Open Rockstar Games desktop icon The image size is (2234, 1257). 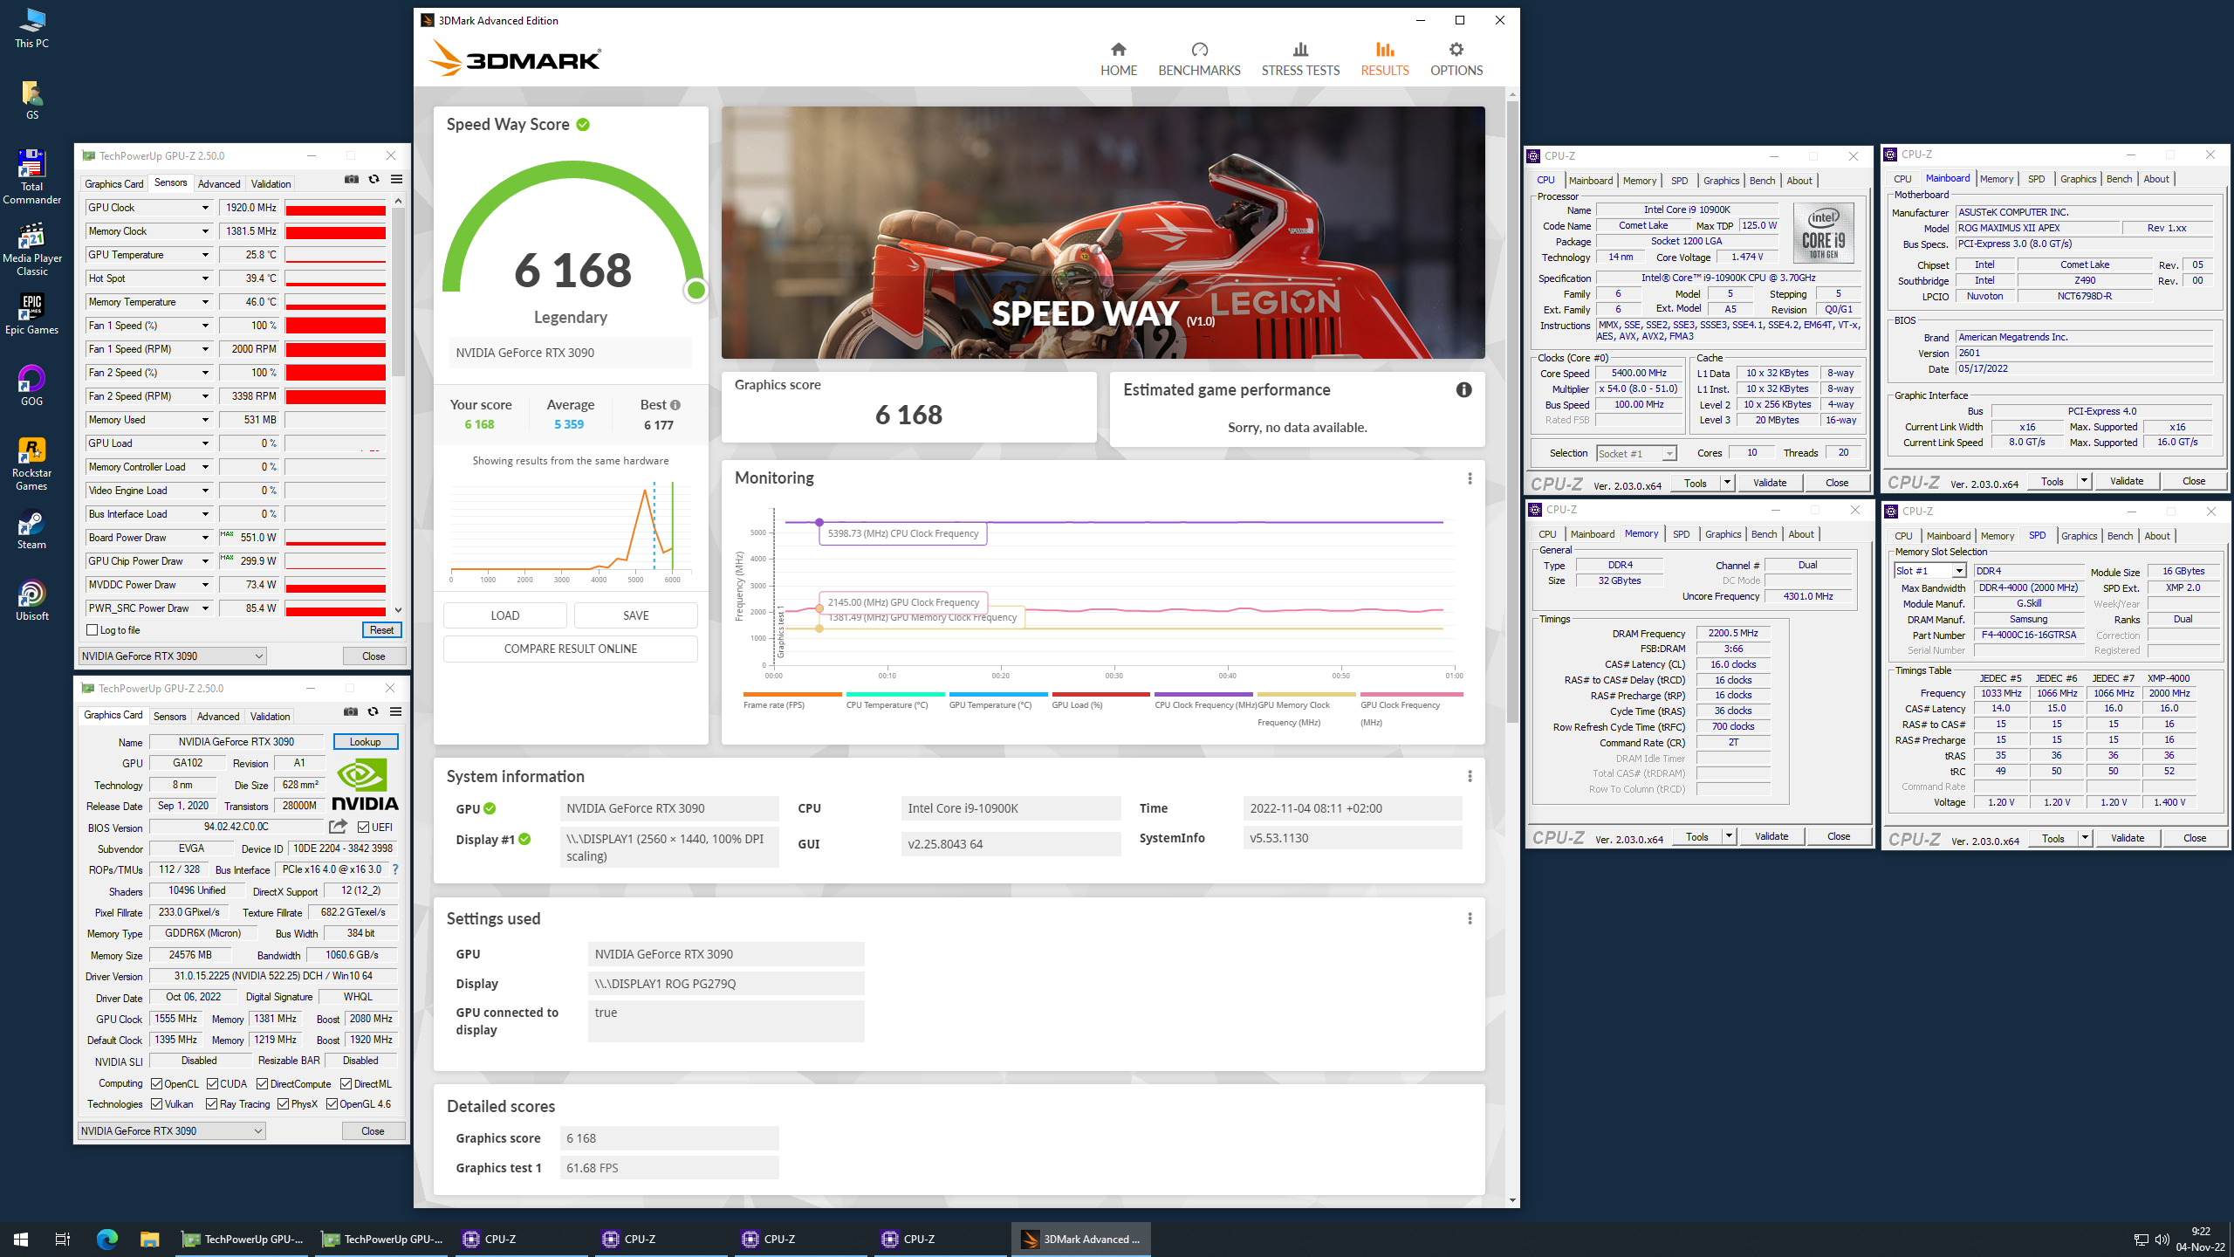click(x=31, y=464)
